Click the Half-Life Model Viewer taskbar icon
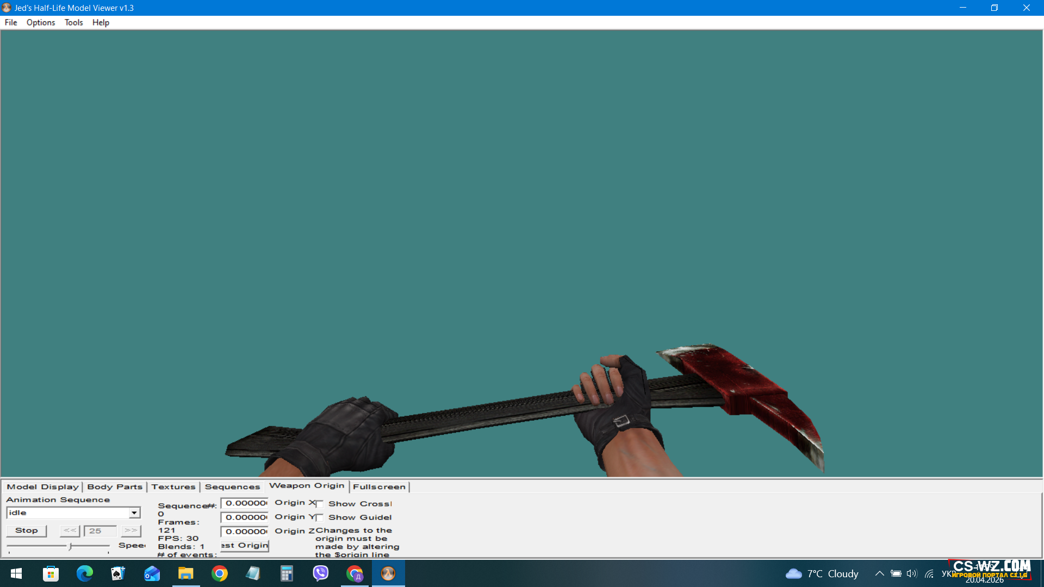 click(x=388, y=573)
